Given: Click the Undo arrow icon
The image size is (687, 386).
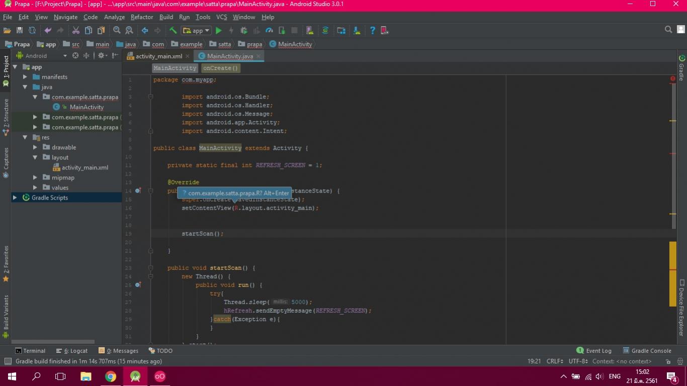Looking at the screenshot, I should tap(48, 31).
